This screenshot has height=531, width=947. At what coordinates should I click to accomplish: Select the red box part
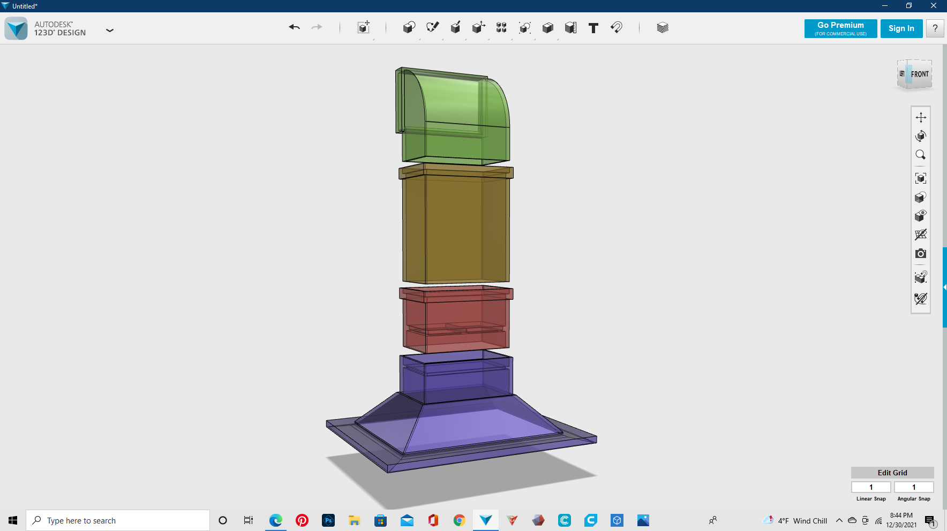[456, 319]
